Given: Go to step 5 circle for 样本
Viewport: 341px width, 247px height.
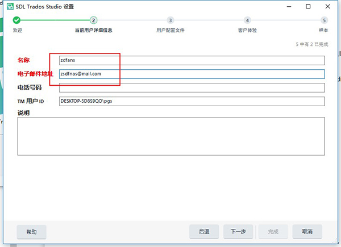Looking at the screenshot, I should [x=325, y=20].
